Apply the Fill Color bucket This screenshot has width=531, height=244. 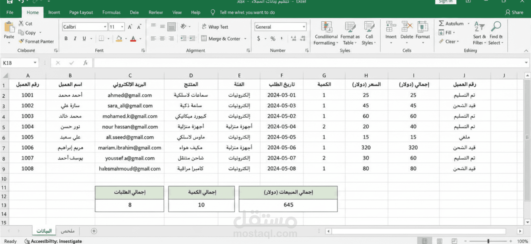119,38
